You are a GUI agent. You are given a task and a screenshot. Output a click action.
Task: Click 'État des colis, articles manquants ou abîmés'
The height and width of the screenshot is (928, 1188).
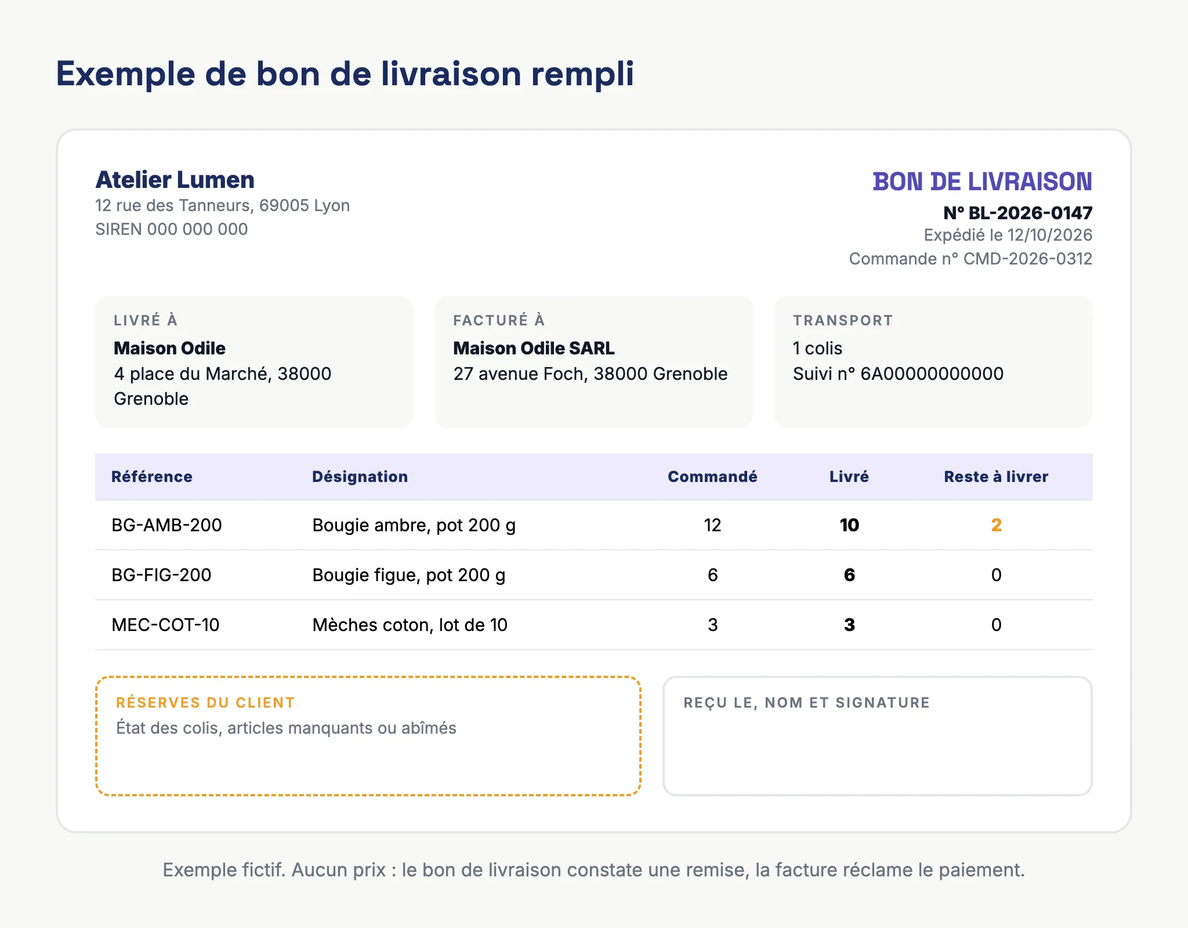[286, 728]
